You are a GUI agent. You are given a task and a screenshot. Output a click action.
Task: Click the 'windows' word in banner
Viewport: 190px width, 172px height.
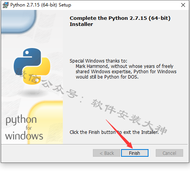point(24,136)
